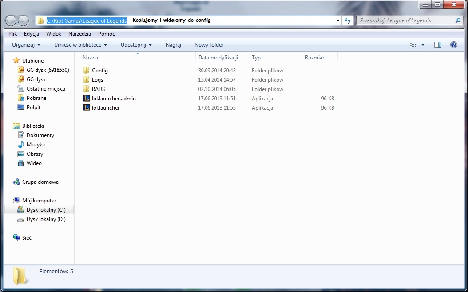Open the Edycja menu
This screenshot has width=468, height=292.
32,34
